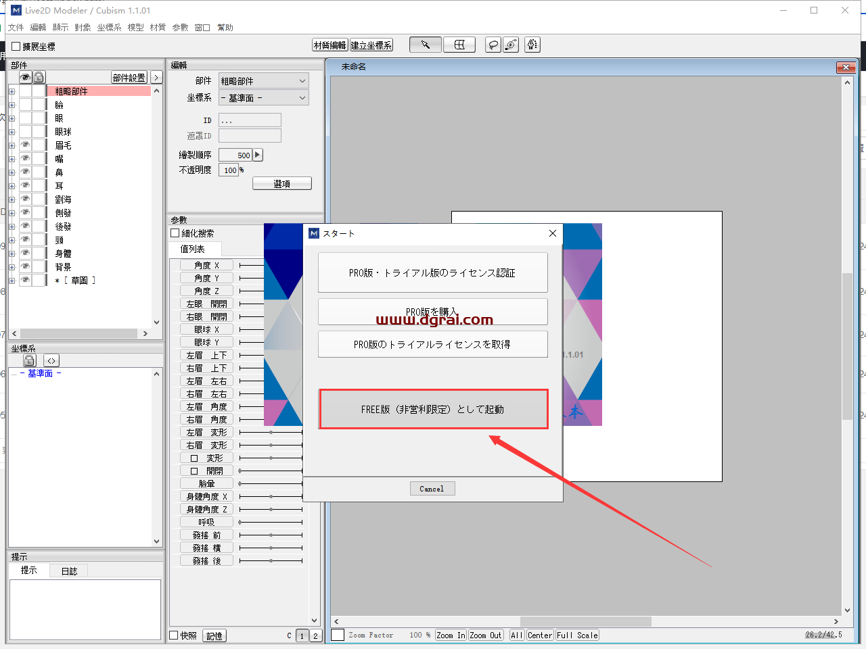Click the 記憶 button
Screen dimensions: 866x649
pyautogui.click(x=214, y=635)
